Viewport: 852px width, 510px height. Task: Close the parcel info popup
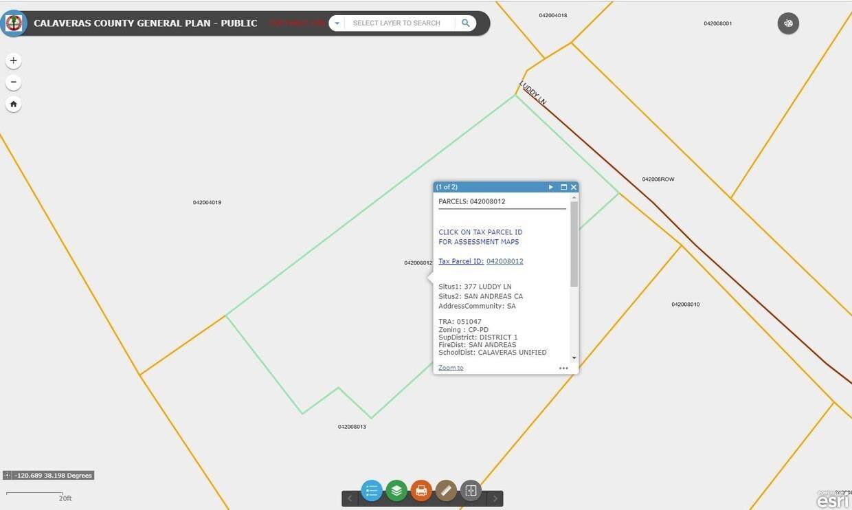tap(574, 187)
